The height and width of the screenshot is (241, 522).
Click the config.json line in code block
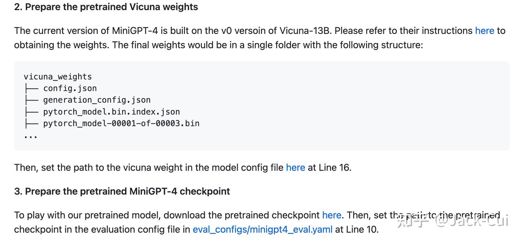pos(70,88)
